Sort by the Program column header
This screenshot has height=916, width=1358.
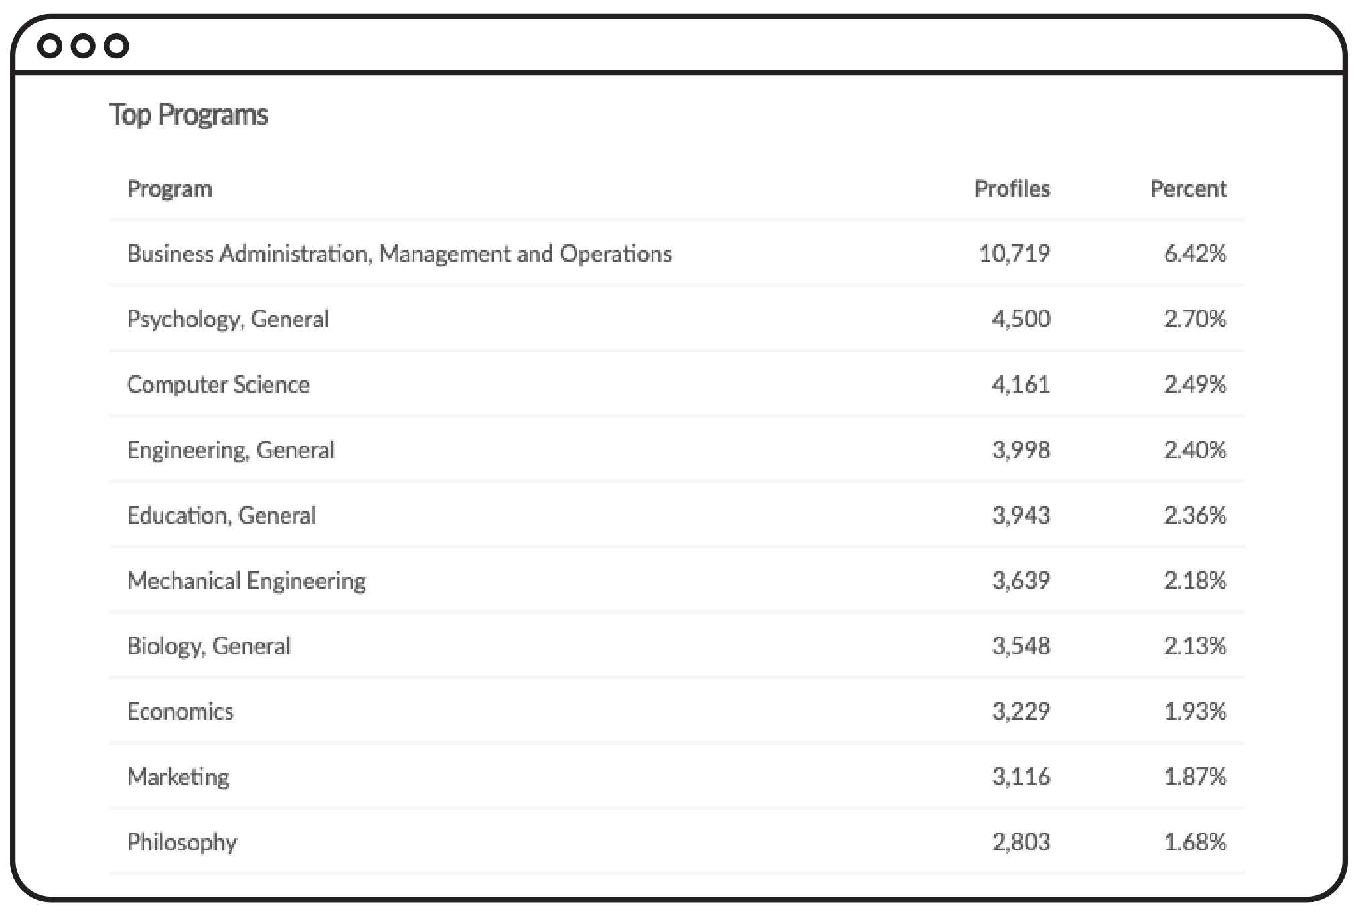click(169, 189)
